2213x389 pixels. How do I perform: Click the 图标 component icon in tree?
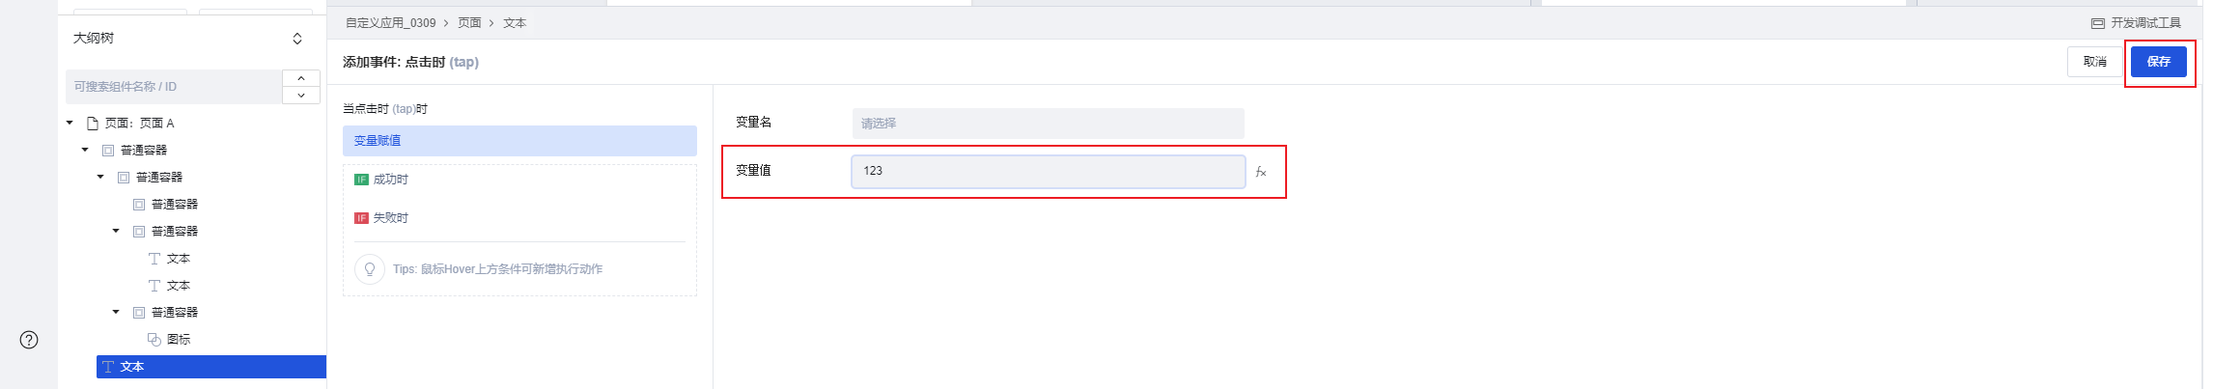point(154,340)
